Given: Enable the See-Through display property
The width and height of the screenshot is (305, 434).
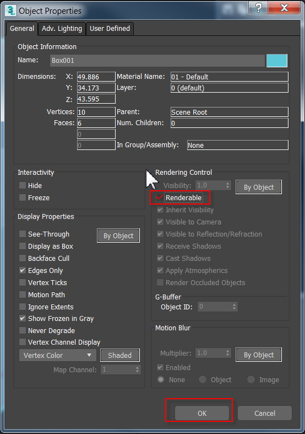Looking at the screenshot, I should click(x=23, y=234).
